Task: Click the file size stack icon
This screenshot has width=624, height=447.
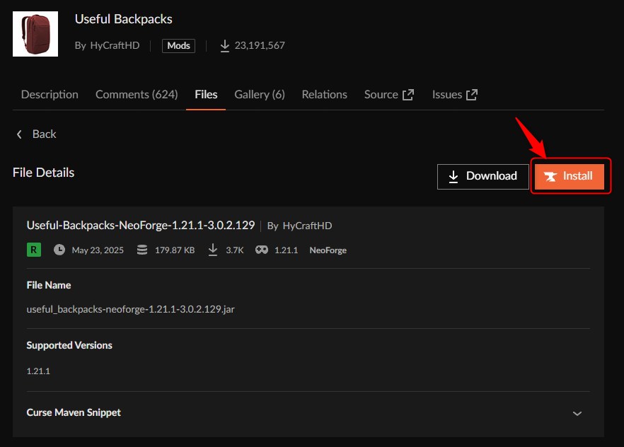Action: pyautogui.click(x=142, y=250)
